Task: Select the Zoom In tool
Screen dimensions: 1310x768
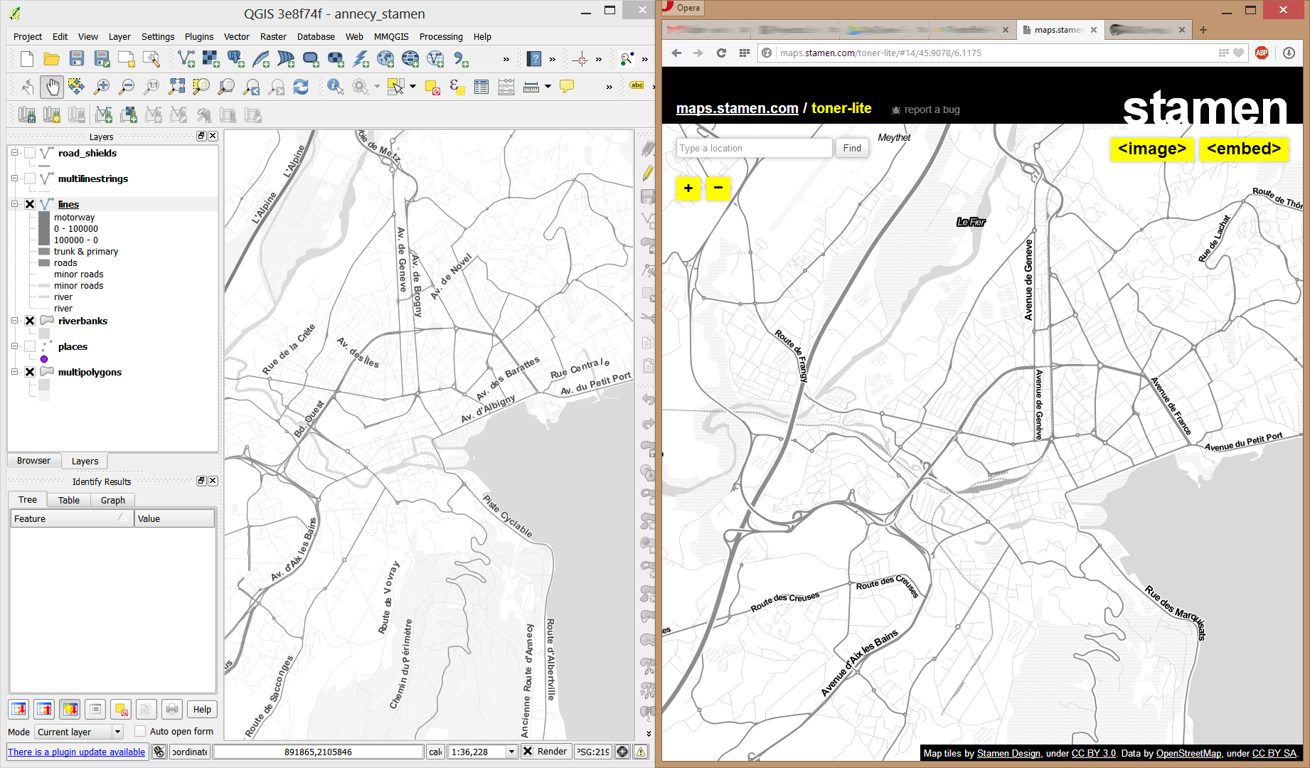Action: pos(102,87)
